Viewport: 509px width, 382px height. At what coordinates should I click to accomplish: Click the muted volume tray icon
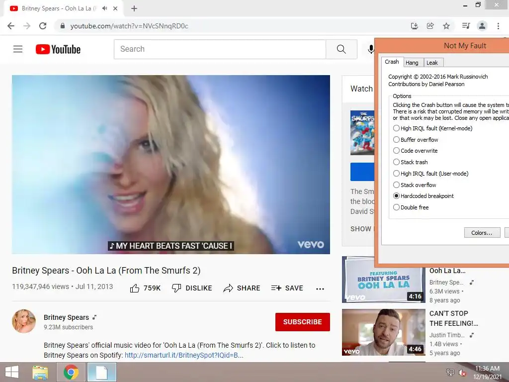[462, 373]
